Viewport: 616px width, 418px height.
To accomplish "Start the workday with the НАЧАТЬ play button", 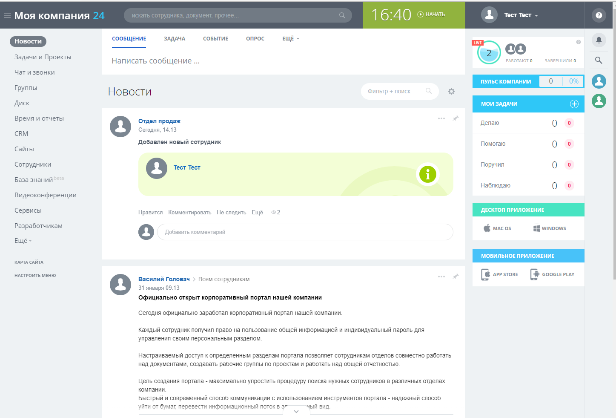I will [431, 14].
